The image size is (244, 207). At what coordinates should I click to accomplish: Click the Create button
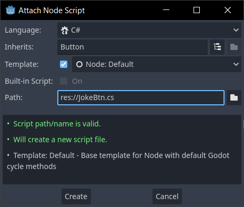[x=76, y=196]
